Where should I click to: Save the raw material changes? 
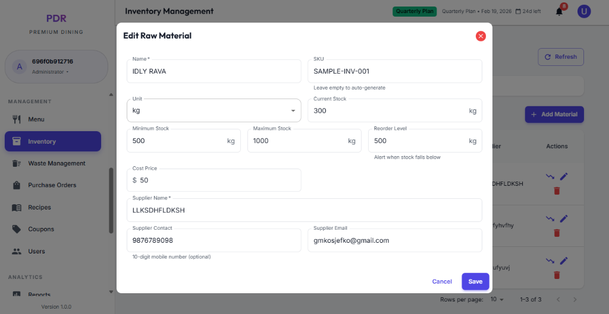[x=475, y=281]
